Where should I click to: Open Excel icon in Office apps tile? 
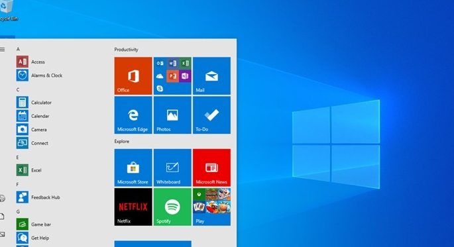click(x=185, y=64)
